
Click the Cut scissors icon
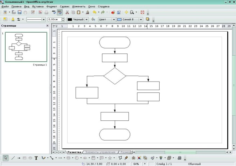[67, 12]
